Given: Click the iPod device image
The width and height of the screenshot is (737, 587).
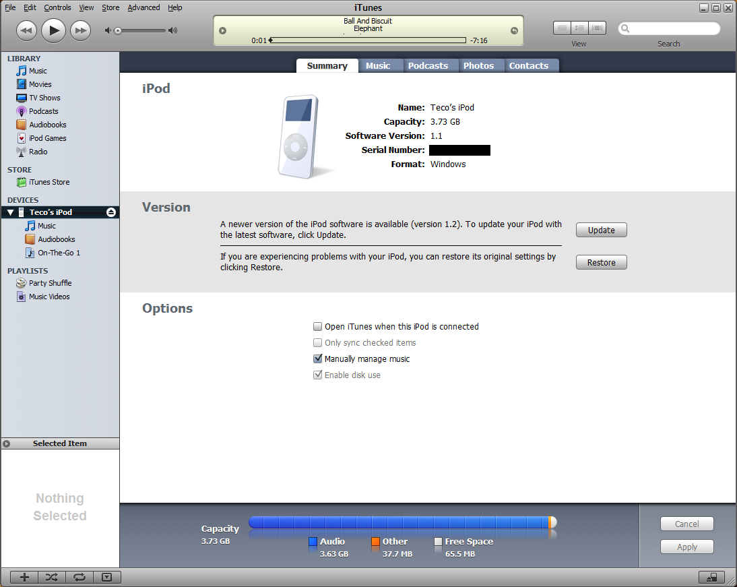Looking at the screenshot, I should pyautogui.click(x=299, y=137).
